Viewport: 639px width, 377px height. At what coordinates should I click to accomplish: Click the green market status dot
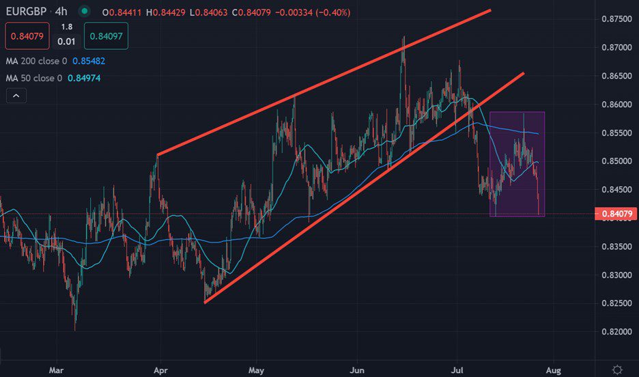pos(85,11)
